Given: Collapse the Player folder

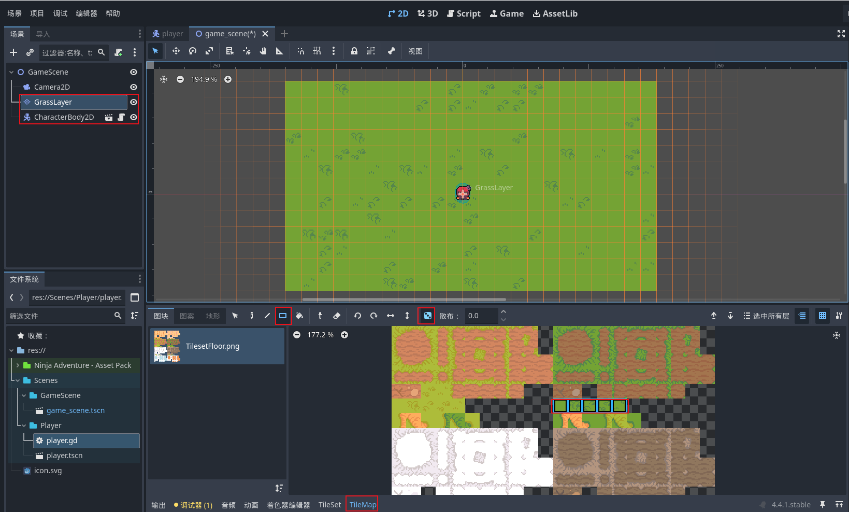Looking at the screenshot, I should pos(24,425).
